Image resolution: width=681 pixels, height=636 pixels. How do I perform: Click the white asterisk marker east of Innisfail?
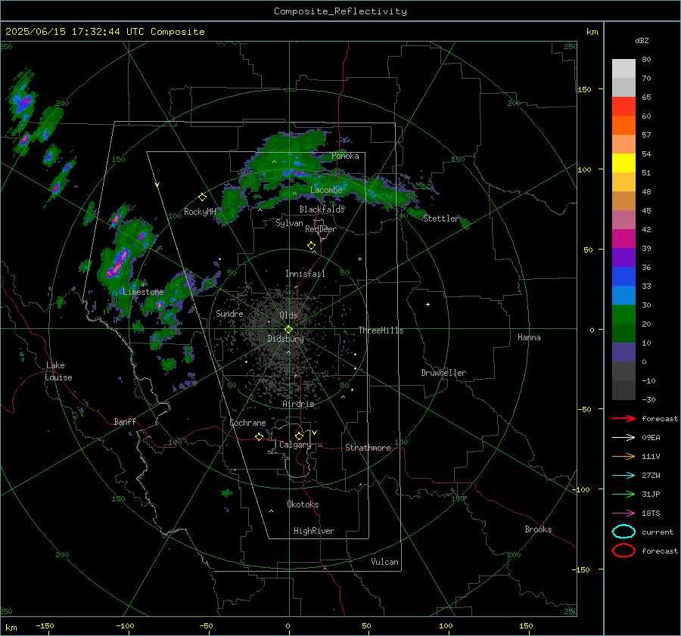[x=359, y=259]
